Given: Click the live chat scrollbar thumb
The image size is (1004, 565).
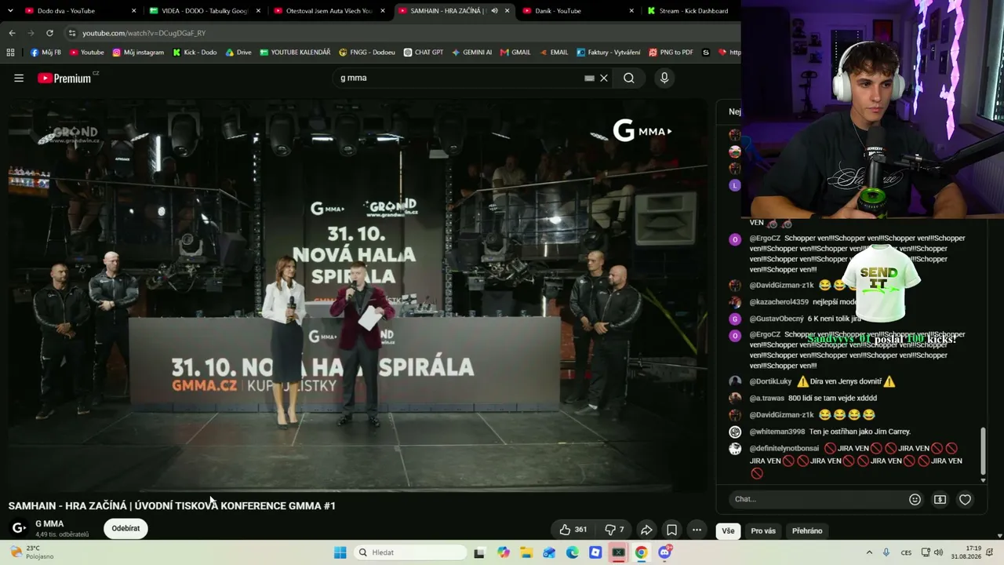Looking at the screenshot, I should pos(983,451).
